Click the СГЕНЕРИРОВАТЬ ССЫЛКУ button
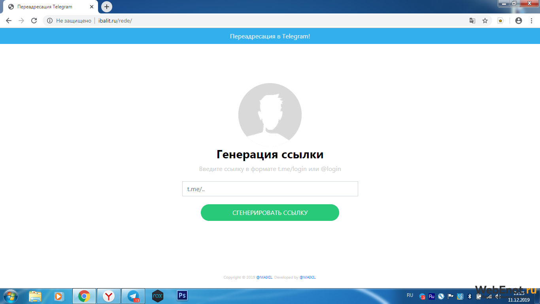 point(270,213)
